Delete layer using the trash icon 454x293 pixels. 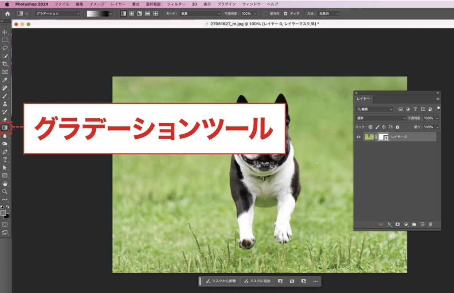tap(431, 224)
